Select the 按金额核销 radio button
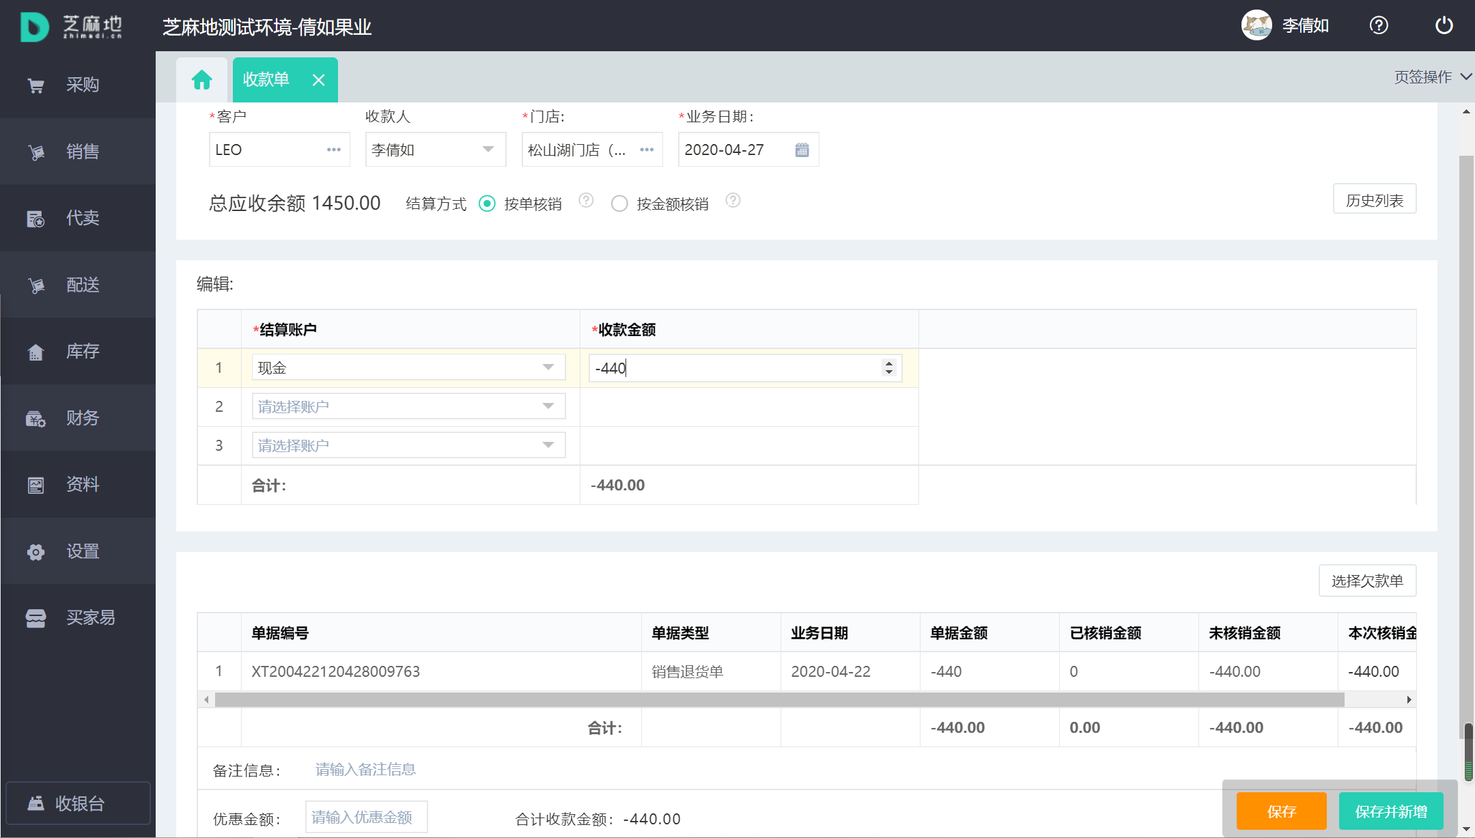 tap(619, 204)
